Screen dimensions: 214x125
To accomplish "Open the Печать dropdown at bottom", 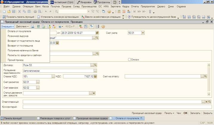I will pyautogui.click(x=169, y=113).
